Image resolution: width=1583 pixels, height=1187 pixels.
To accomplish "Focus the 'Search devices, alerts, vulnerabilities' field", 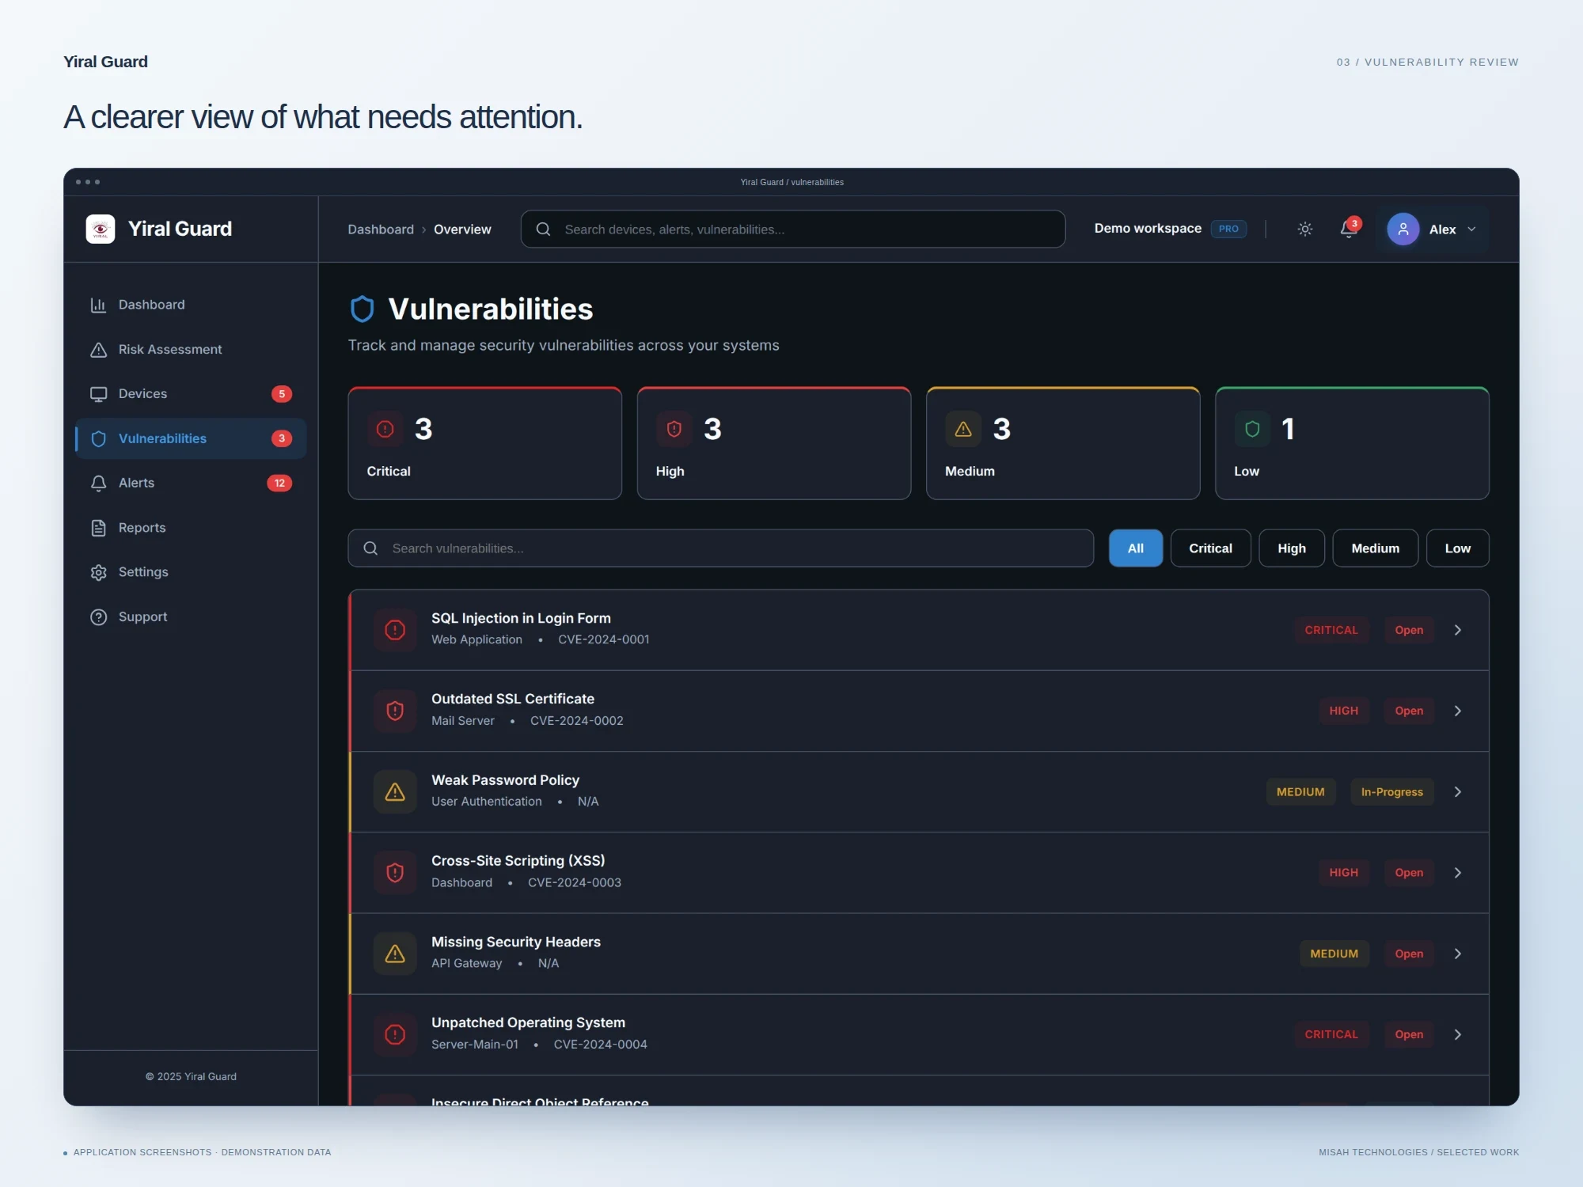I will click(x=792, y=229).
